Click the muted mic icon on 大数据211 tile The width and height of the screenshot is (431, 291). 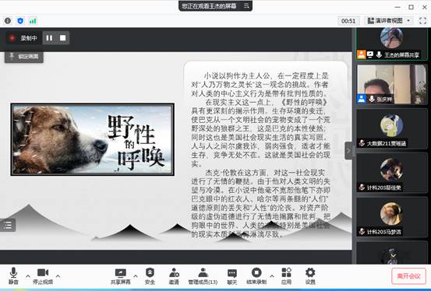(x=362, y=143)
